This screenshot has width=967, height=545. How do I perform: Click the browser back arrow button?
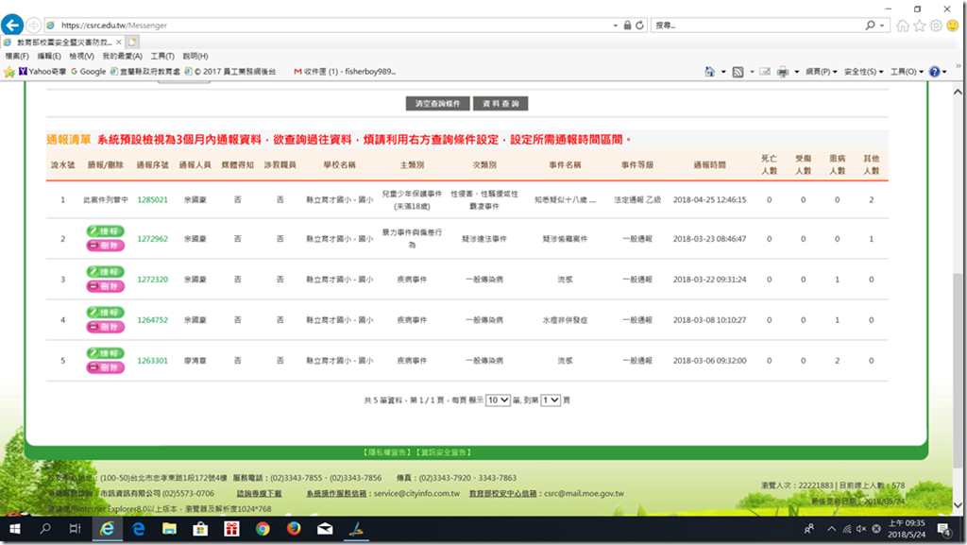13,25
